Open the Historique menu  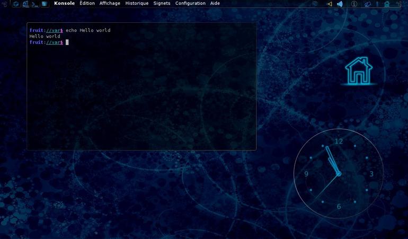pos(137,3)
